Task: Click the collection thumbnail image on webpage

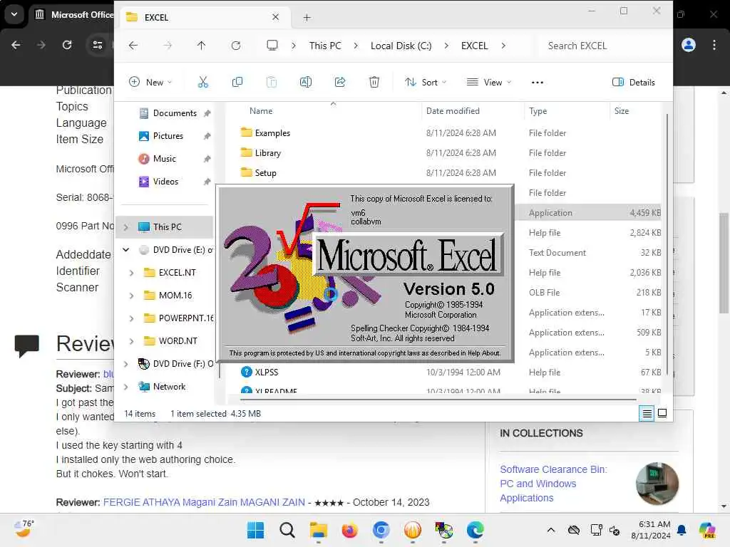Action: click(657, 484)
